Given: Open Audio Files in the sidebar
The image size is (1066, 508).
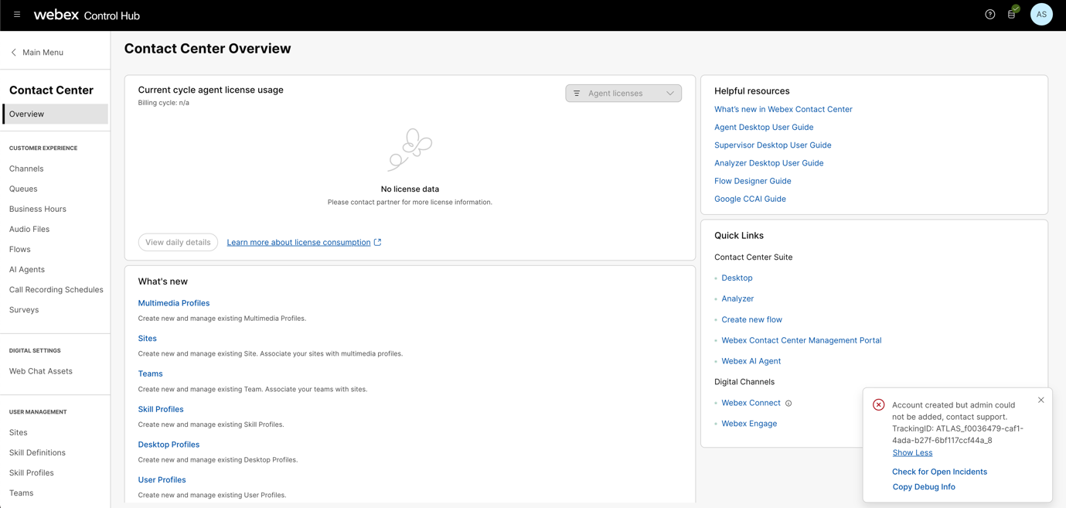Looking at the screenshot, I should click(29, 229).
